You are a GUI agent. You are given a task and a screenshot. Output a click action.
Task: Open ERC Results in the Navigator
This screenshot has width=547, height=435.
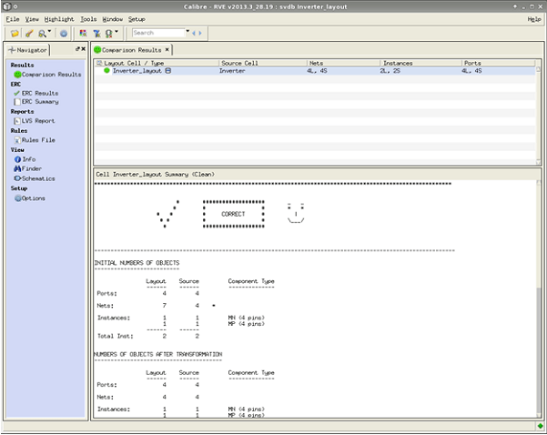39,93
